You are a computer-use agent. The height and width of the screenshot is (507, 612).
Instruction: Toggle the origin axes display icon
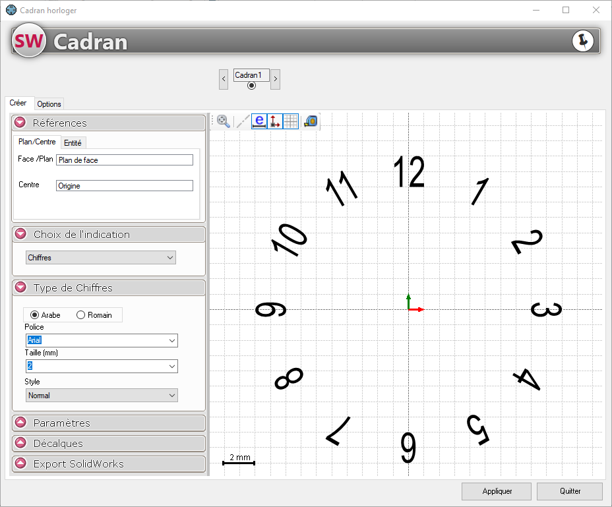[x=275, y=121]
